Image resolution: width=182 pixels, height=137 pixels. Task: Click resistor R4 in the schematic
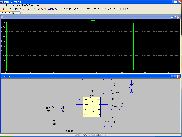pyautogui.click(x=63, y=110)
